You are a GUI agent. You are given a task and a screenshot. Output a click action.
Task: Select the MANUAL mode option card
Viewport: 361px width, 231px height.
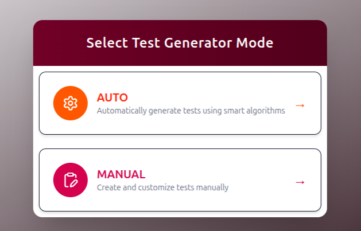[x=180, y=180]
